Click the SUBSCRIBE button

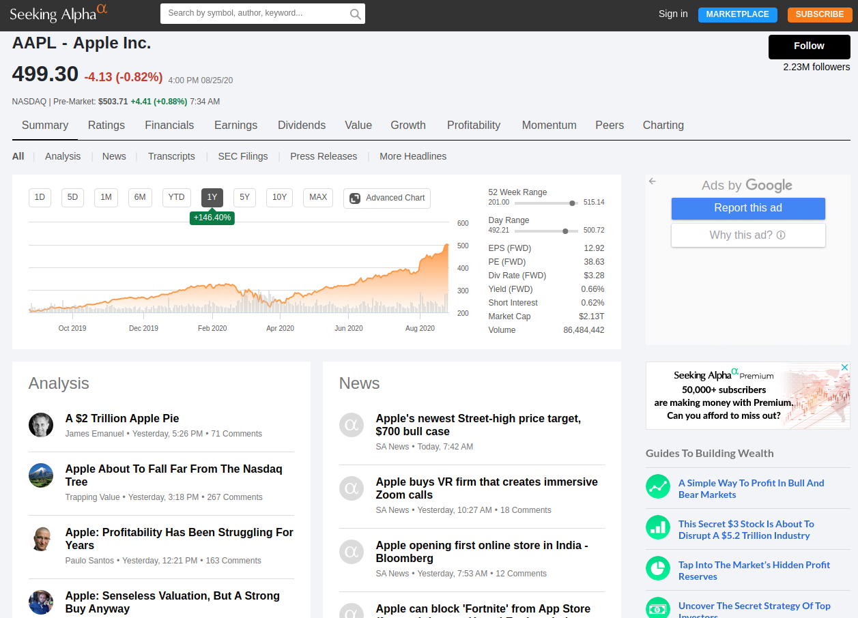[x=820, y=14]
